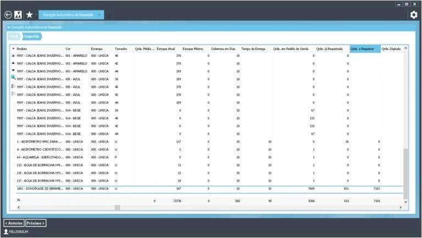Click the Próximo button

[36, 223]
